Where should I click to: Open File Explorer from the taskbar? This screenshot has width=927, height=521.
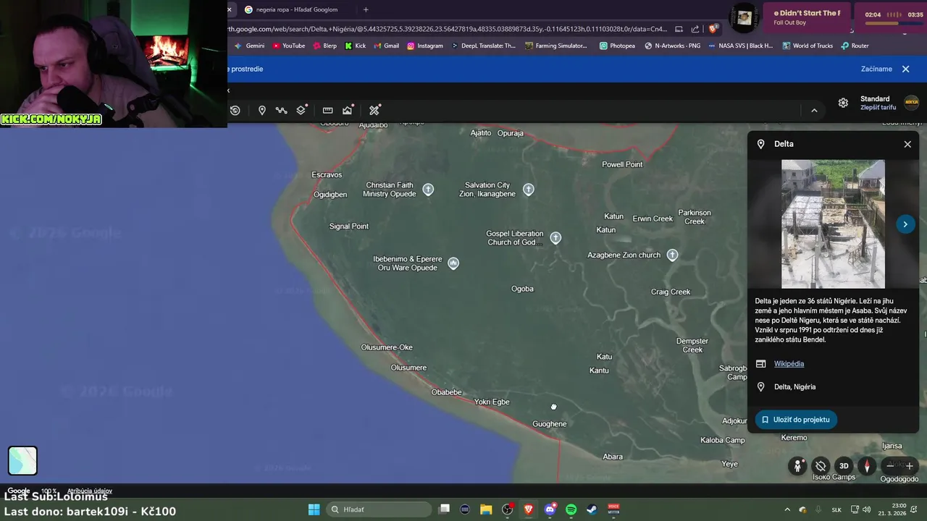(486, 509)
